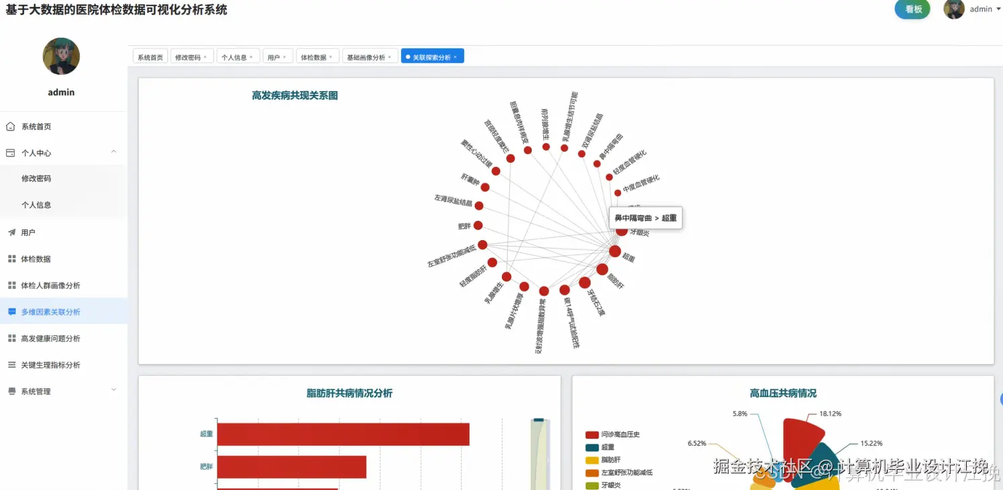Open 修改密码 in the sidebar

pyautogui.click(x=63, y=178)
